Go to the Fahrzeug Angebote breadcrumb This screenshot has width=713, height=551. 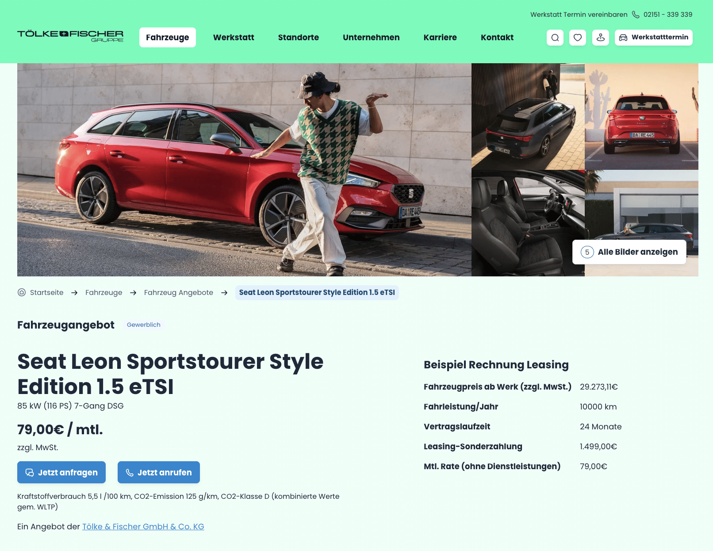[x=179, y=292]
